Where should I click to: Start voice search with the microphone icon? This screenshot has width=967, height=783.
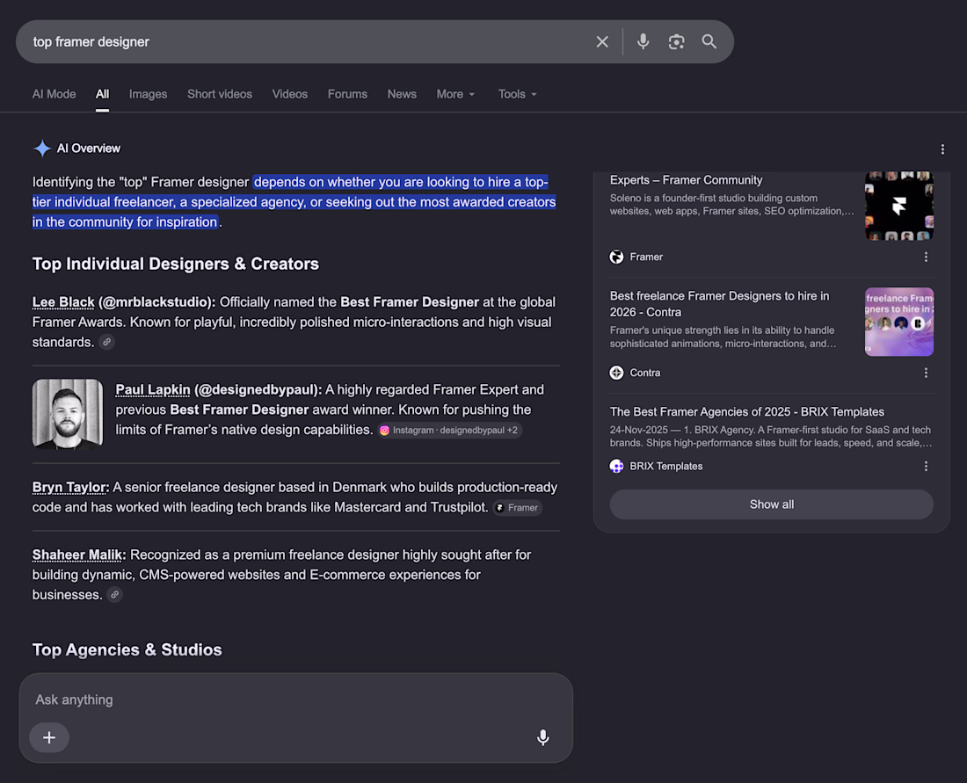643,42
